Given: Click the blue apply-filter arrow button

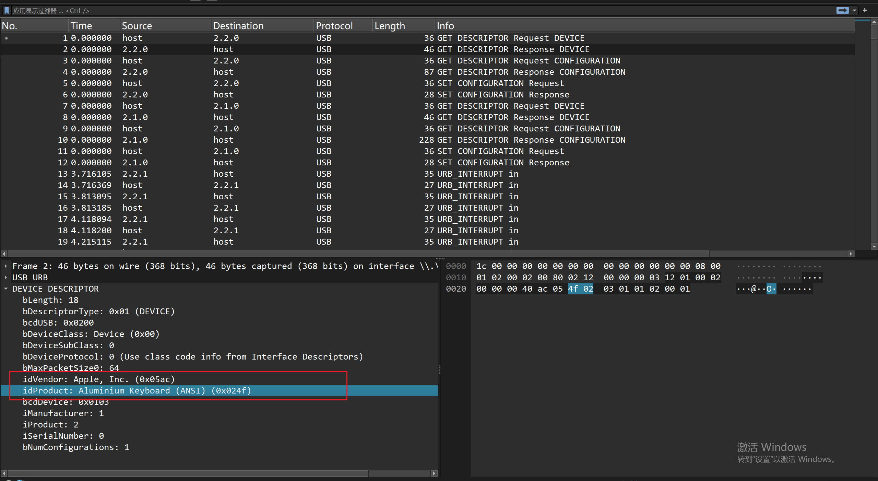Looking at the screenshot, I should pos(842,11).
